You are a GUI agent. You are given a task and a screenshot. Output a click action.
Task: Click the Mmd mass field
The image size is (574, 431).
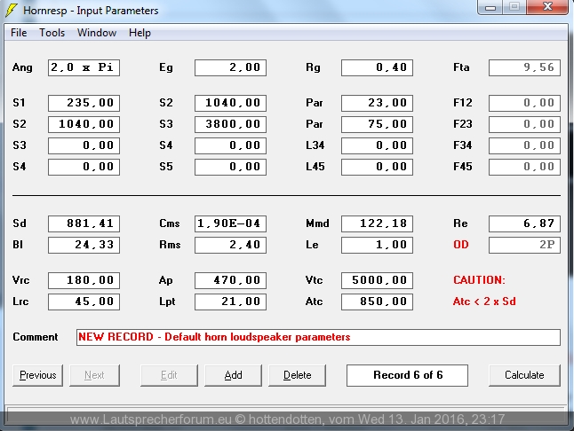click(377, 223)
